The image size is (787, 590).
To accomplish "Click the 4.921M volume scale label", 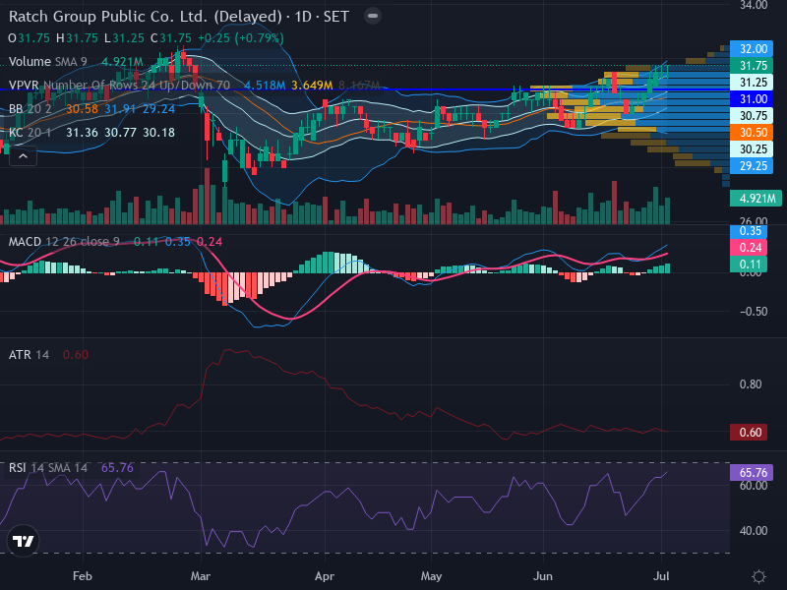I will [756, 199].
